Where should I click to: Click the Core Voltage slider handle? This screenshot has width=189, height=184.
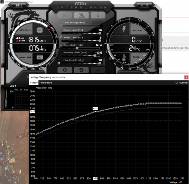pos(62,26)
